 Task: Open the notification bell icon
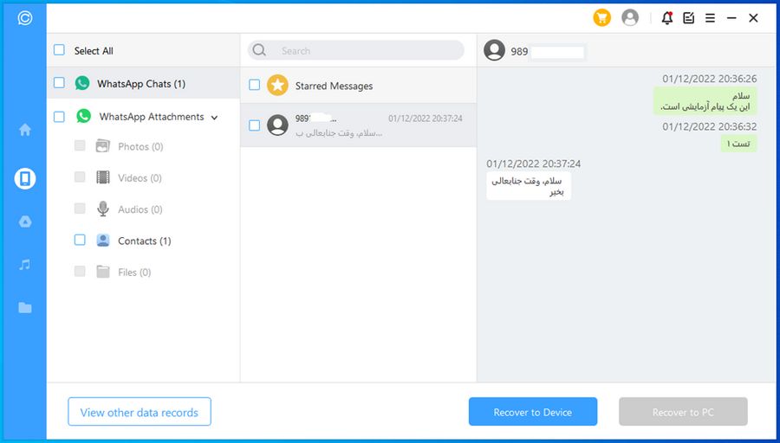(x=666, y=17)
